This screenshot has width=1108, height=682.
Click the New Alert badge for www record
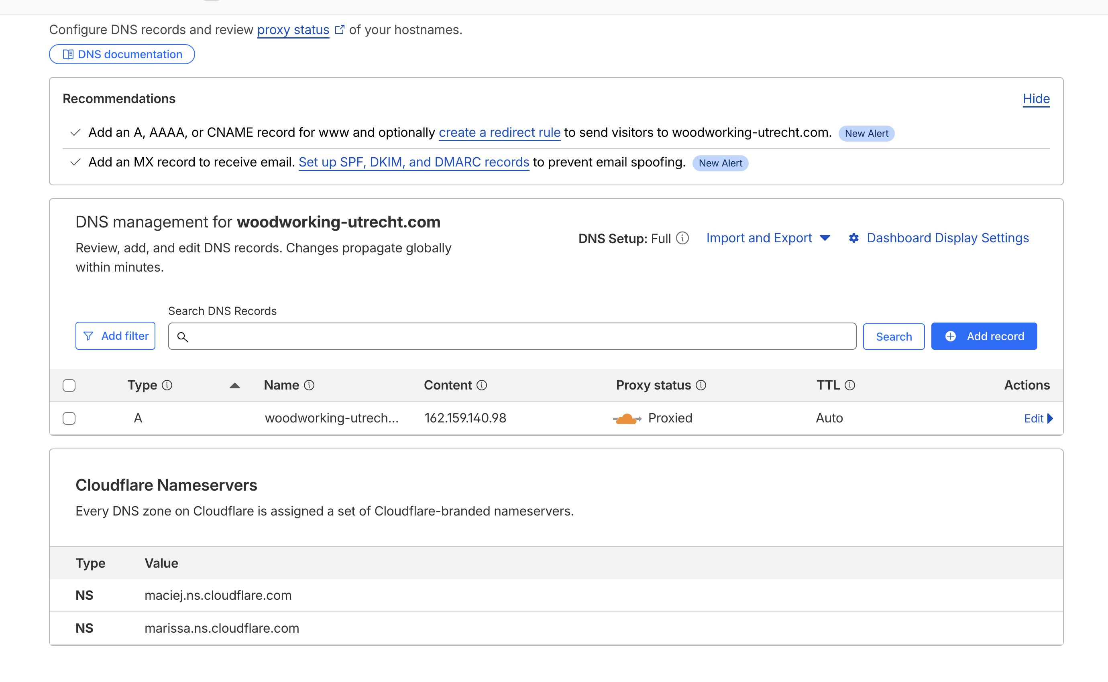867,134
